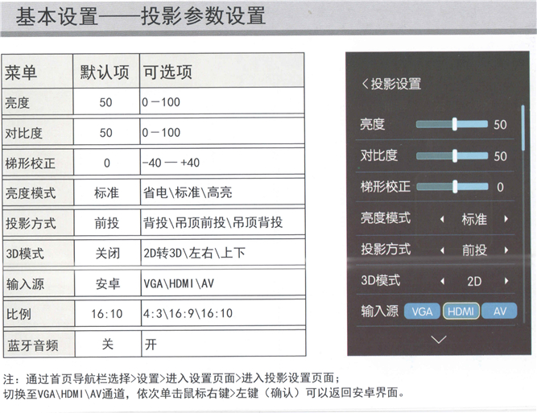Click the 对比度 value 50 in panel
The width and height of the screenshot is (537, 413).
pos(500,156)
